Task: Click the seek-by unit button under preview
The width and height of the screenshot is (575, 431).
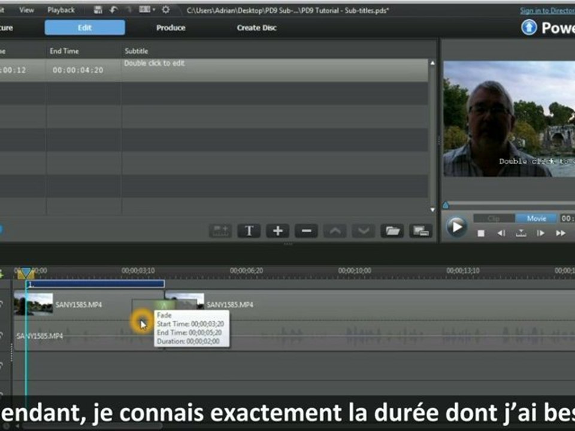Action: click(521, 233)
